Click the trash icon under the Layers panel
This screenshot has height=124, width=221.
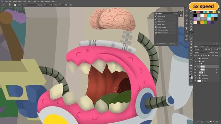point(217,122)
